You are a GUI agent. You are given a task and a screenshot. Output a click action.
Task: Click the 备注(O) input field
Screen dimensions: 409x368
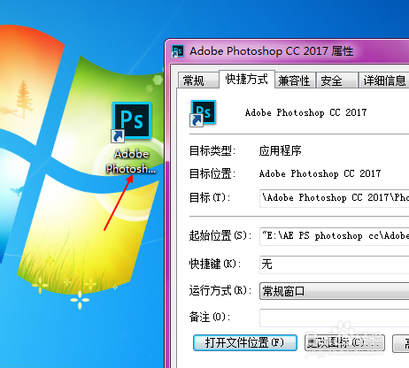point(335,318)
